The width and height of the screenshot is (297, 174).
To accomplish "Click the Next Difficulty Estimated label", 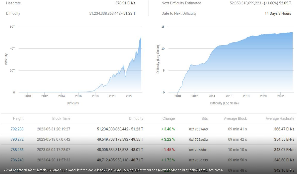I will click(181, 3).
